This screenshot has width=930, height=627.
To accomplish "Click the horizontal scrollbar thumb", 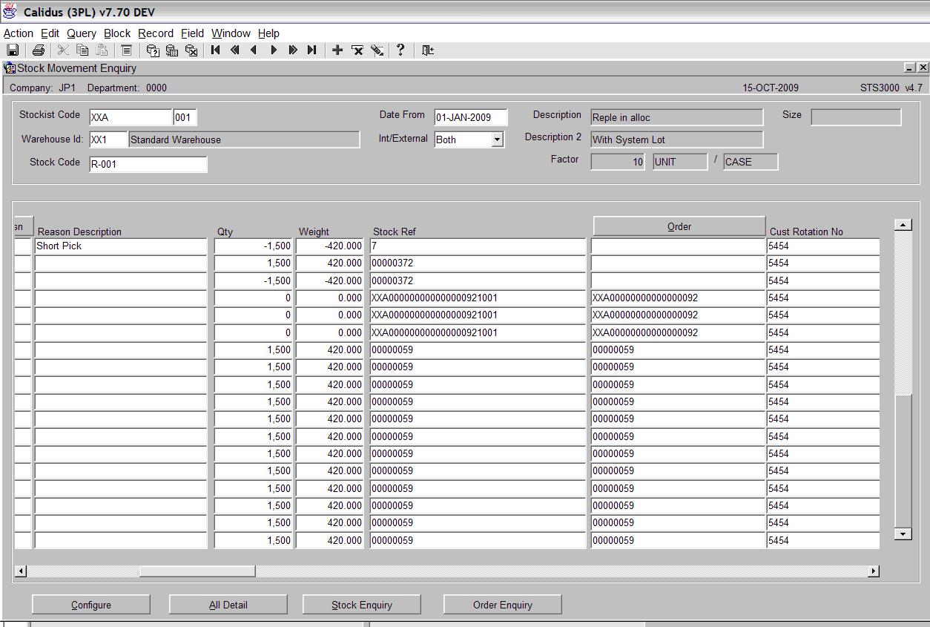I will coord(197,571).
